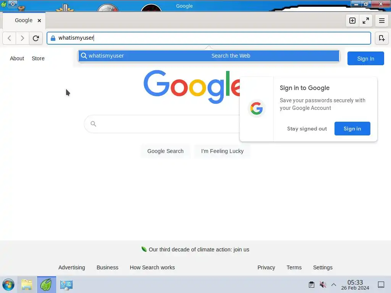Open the About link

pos(17,58)
